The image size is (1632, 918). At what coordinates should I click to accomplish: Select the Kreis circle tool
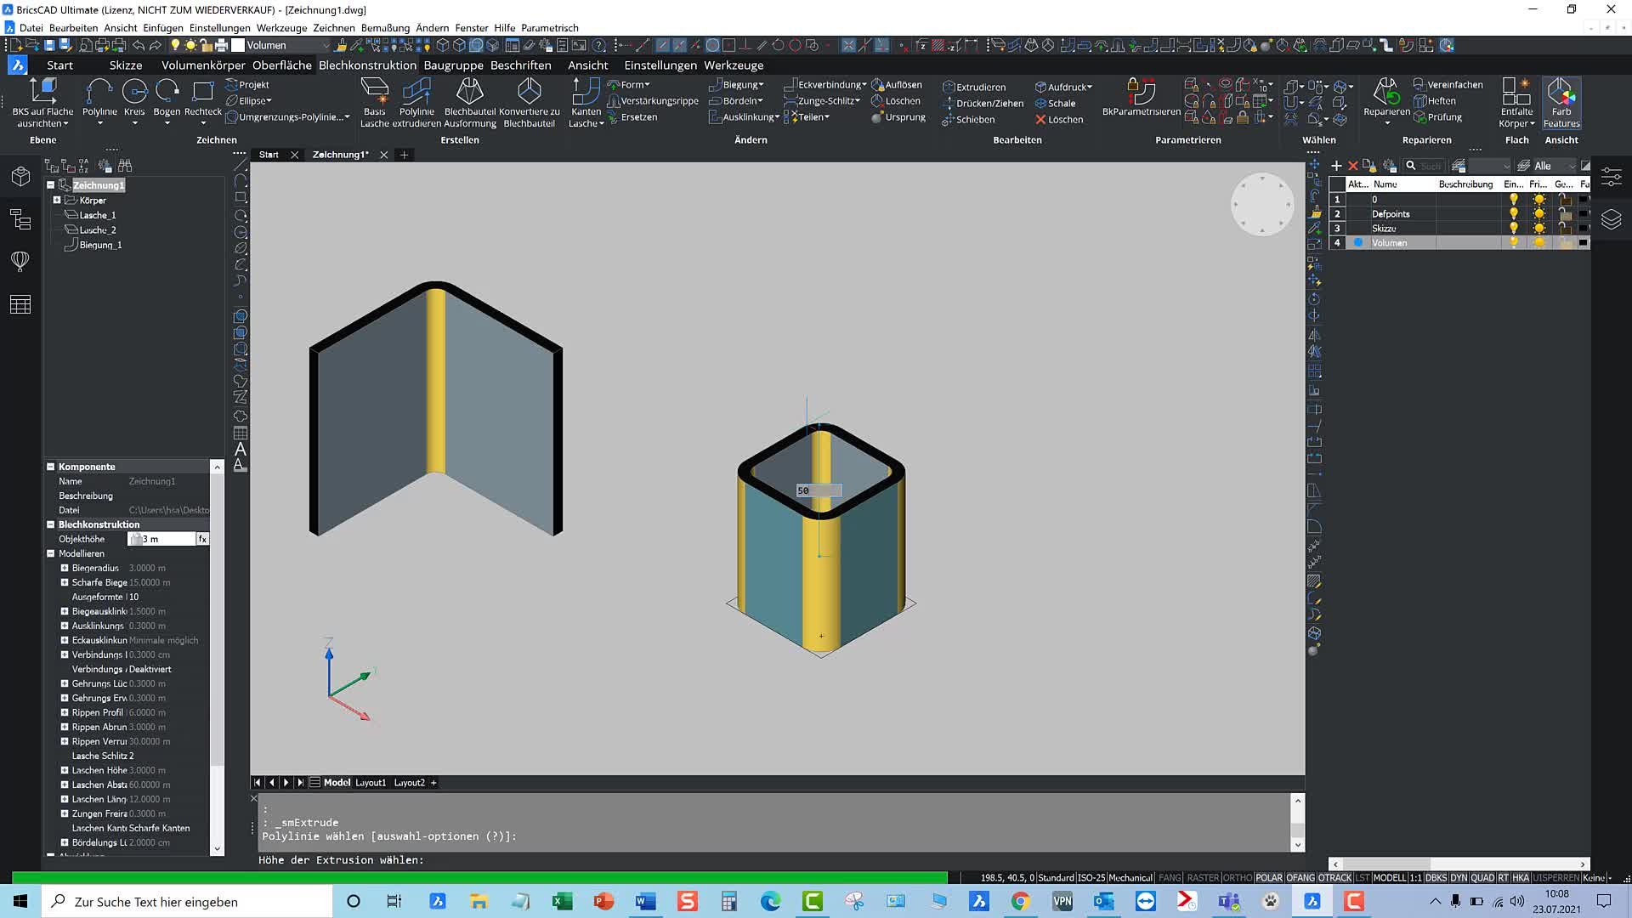coord(134,97)
